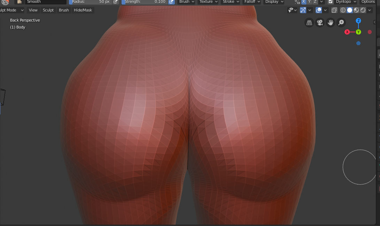Disable the Dyntopo checkbox
Viewport: 380px width, 226px height.
click(x=331, y=2)
